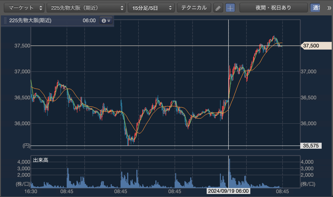The image size is (333, 197).
Task: Change the 15分足/5日 timeframe dropdown
Action: [x=151, y=8]
